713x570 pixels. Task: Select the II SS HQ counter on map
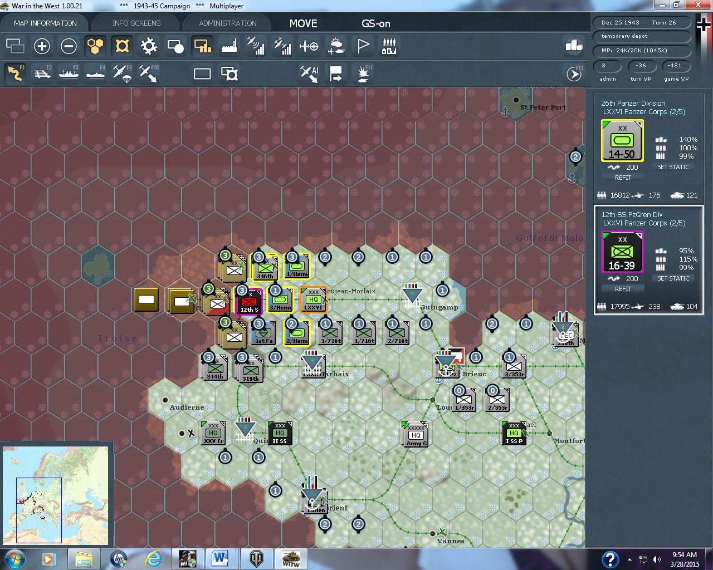tap(280, 433)
